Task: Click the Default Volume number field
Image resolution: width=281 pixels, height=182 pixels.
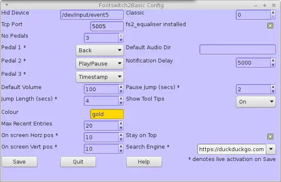Action: tap(101, 89)
